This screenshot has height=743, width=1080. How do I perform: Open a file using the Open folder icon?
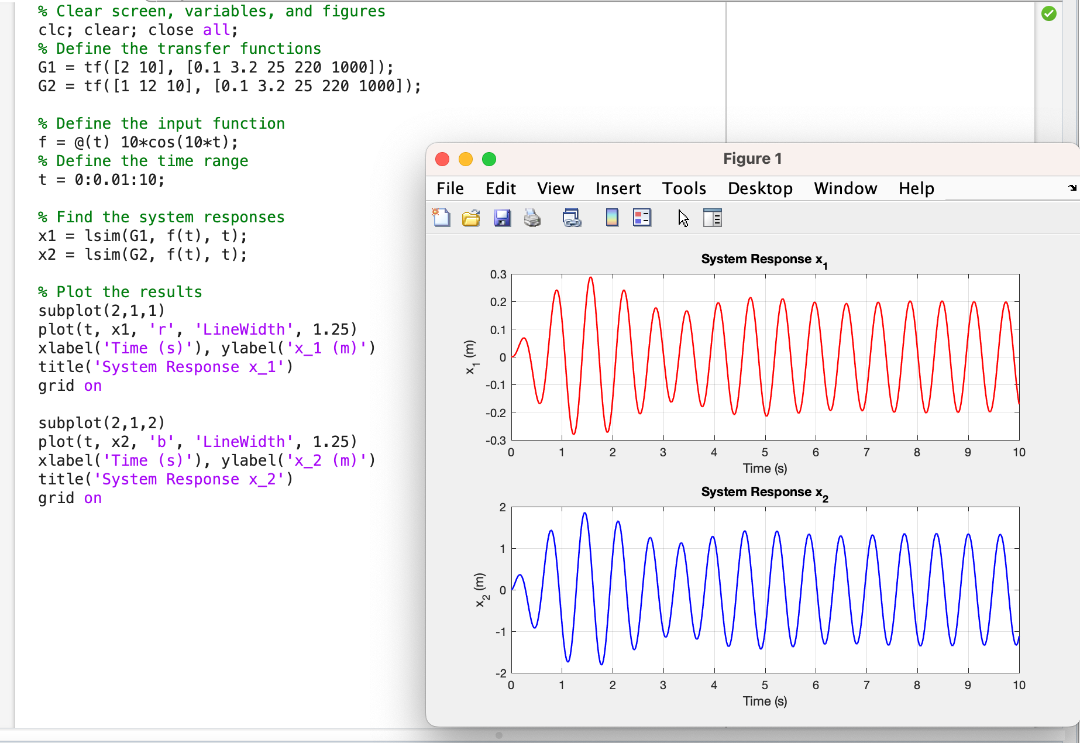click(472, 218)
